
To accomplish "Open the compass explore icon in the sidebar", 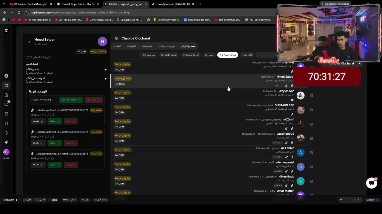I will 6,76.
